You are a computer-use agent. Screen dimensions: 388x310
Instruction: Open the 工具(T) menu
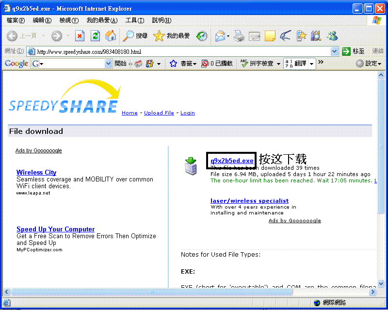tap(135, 20)
